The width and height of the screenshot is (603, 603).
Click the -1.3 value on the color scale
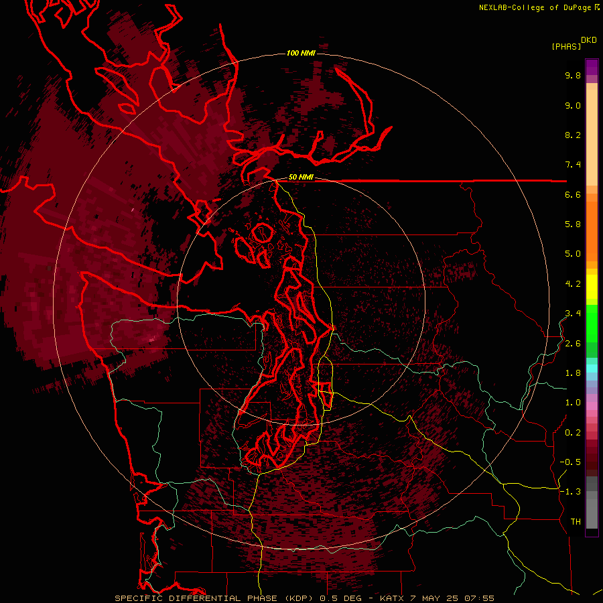(x=570, y=492)
